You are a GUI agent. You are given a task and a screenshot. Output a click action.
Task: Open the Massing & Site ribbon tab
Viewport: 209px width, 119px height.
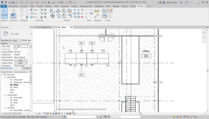click(x=86, y=6)
